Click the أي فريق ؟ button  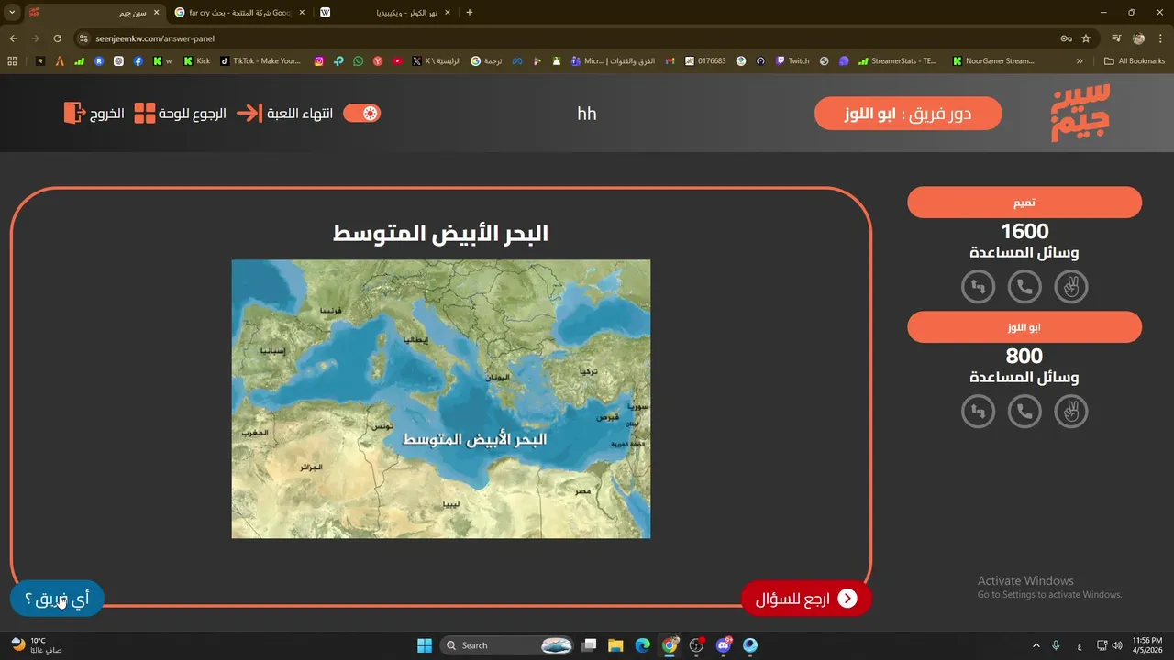[57, 599]
